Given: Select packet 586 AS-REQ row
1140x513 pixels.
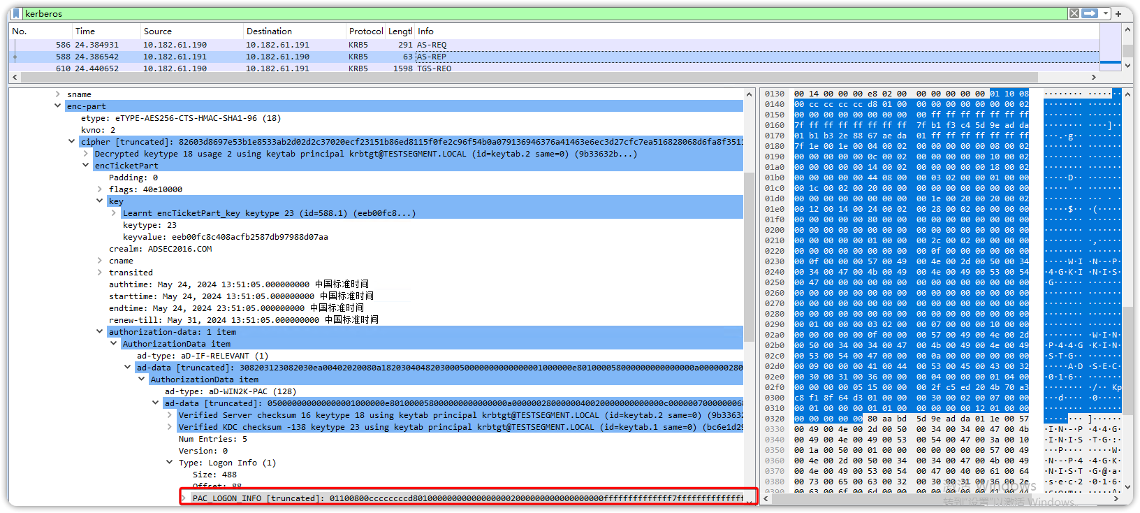Looking at the screenshot, I should pyautogui.click(x=279, y=45).
